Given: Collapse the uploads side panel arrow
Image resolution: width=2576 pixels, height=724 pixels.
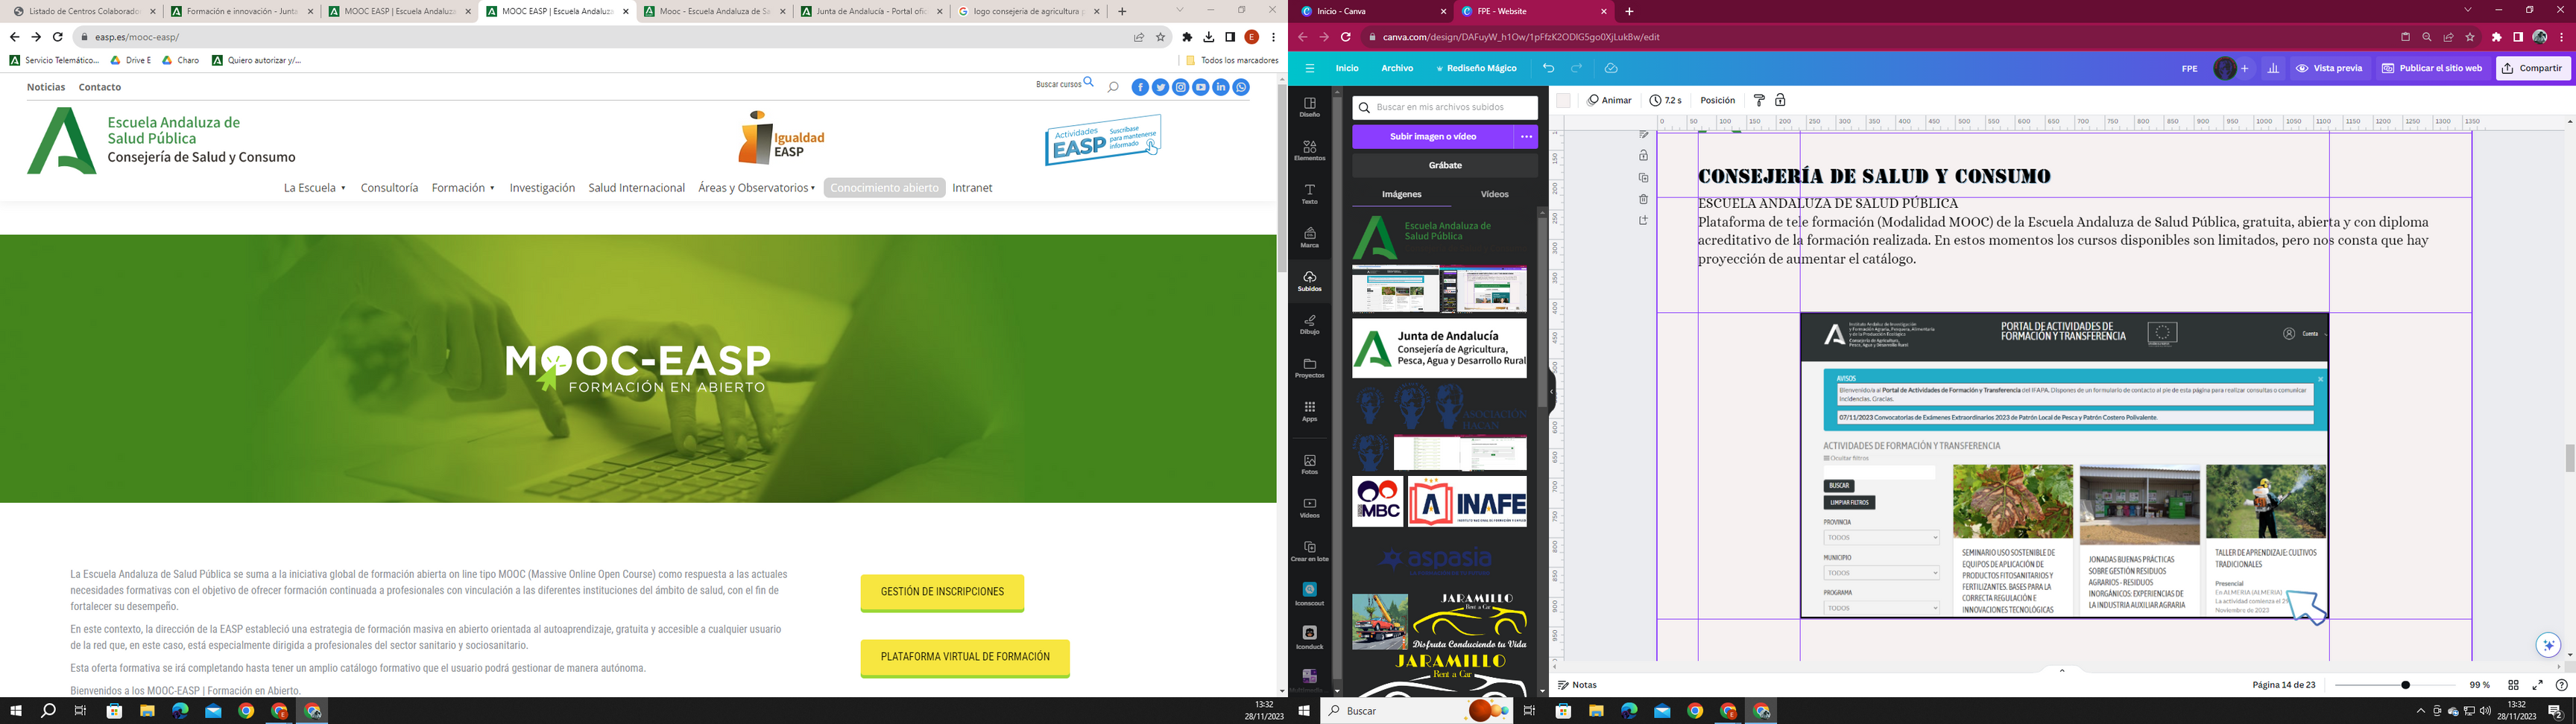Looking at the screenshot, I should point(1552,391).
